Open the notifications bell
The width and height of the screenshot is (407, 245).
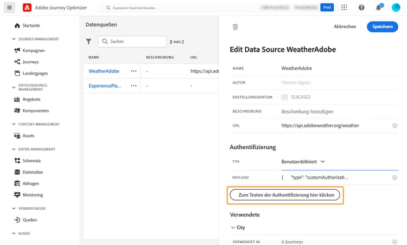(x=378, y=8)
